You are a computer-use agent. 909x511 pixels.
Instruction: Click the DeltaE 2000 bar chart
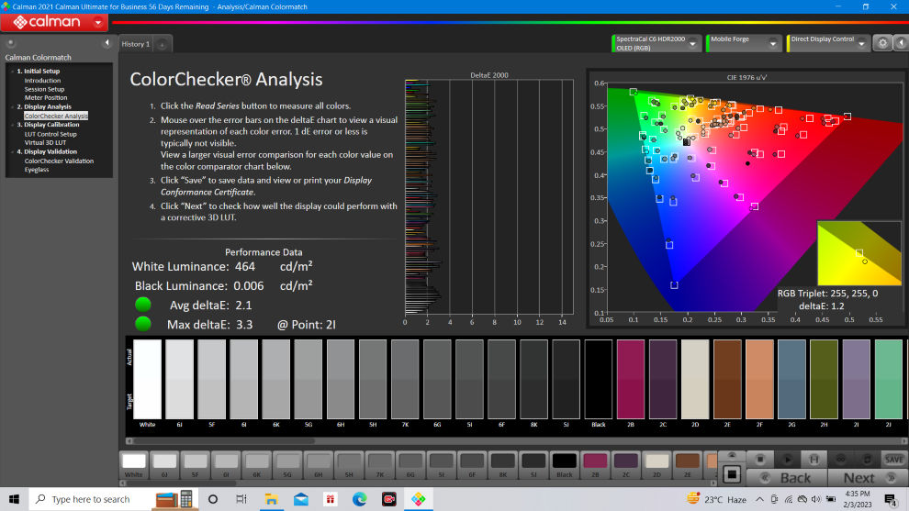coord(488,197)
